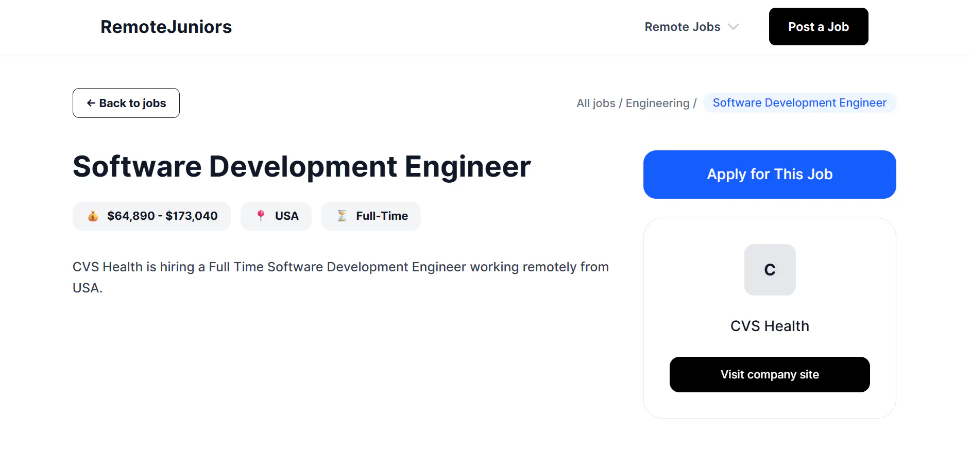Click the CVS Health hiring description paragraph
This screenshot has height=468, width=971.
pos(341,278)
